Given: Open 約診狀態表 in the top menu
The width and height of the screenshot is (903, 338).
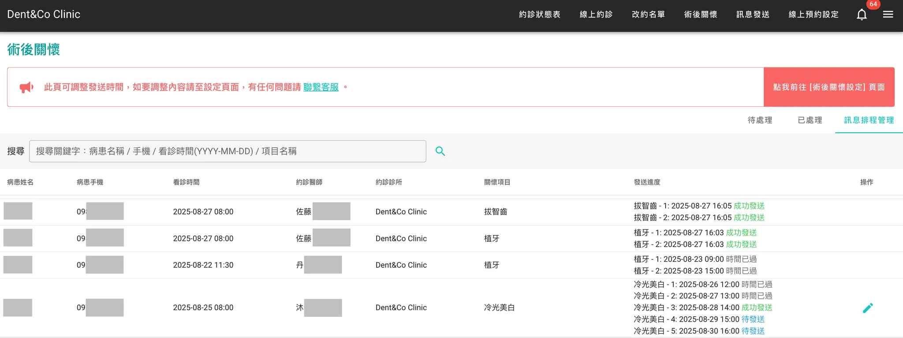Looking at the screenshot, I should coord(539,15).
